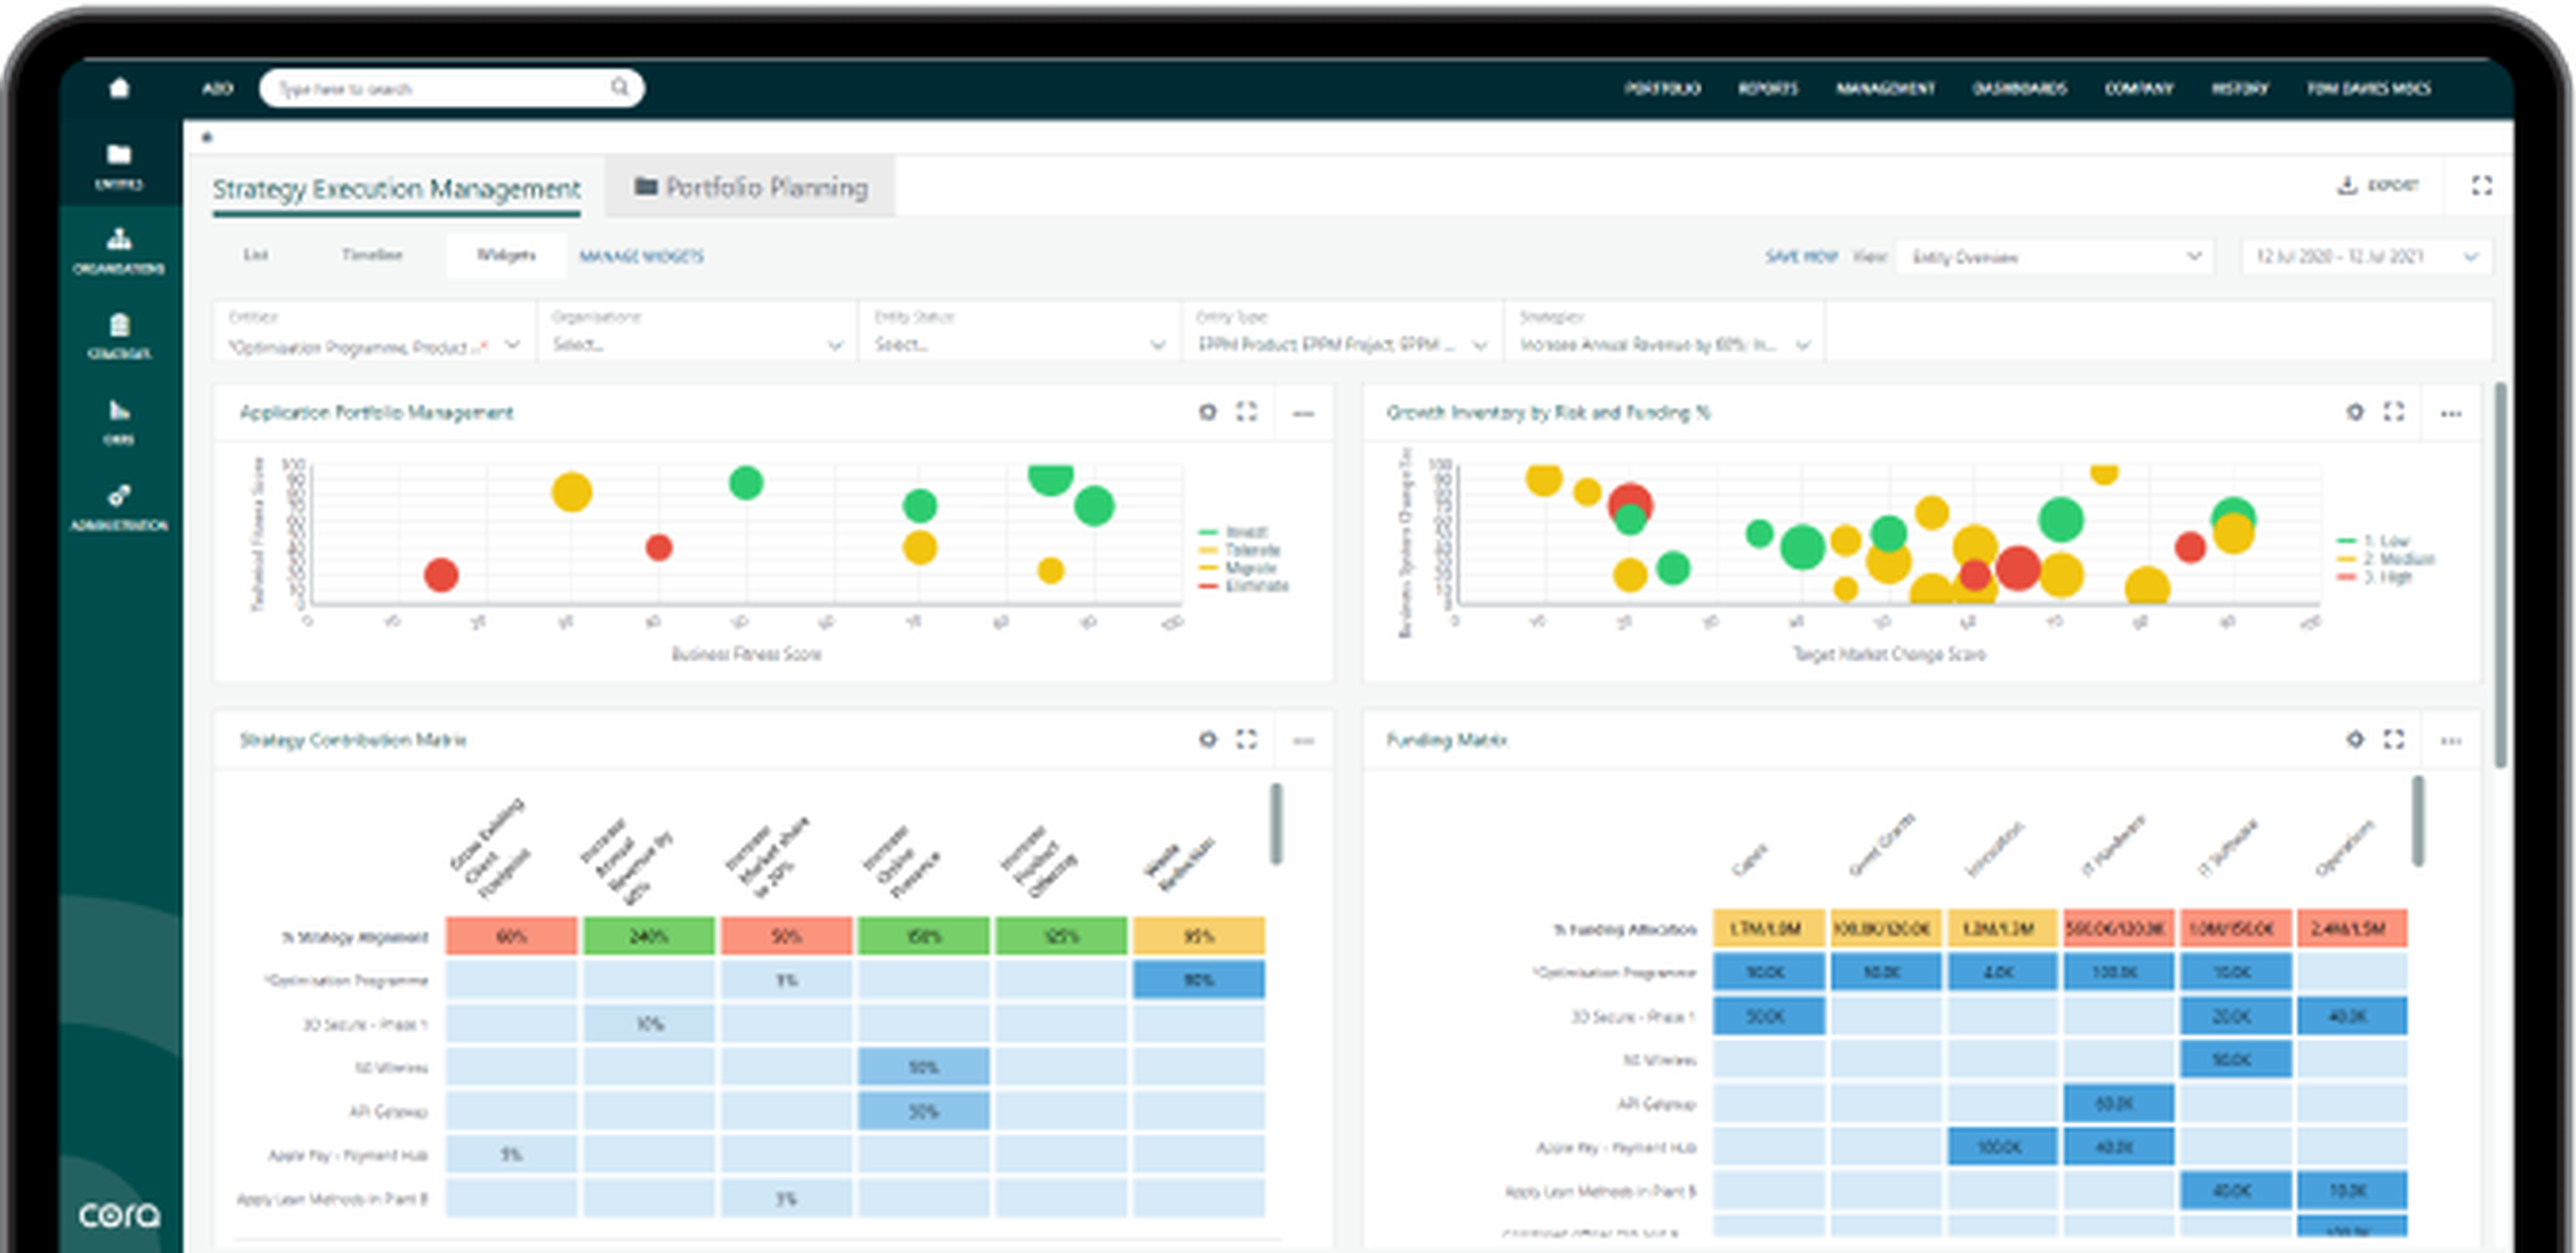Open the Tom Davies user menu
2576x1253 pixels.
[x=2368, y=88]
